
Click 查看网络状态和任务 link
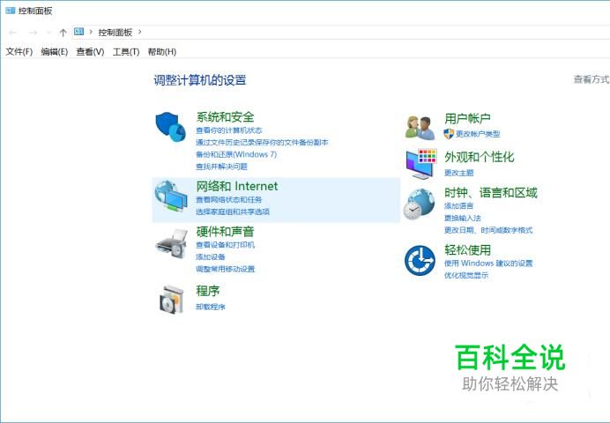coord(229,199)
